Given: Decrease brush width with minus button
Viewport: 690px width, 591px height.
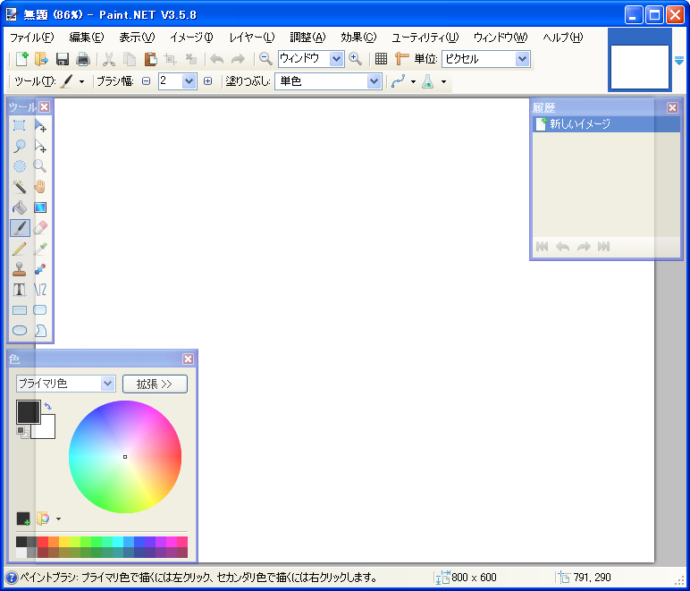Looking at the screenshot, I should 146,81.
